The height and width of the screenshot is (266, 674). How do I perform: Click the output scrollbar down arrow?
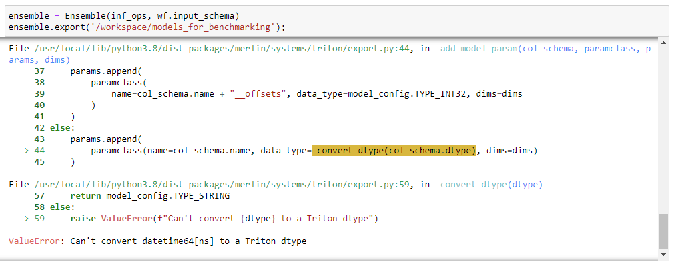point(663,255)
